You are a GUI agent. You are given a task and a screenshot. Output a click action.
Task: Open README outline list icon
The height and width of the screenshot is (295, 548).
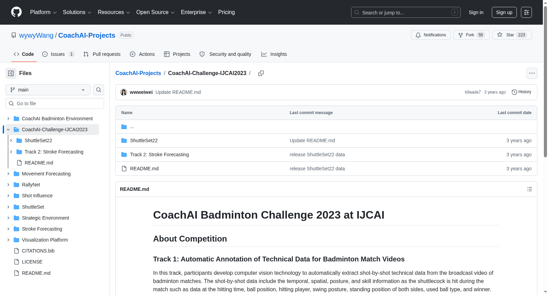pos(530,189)
